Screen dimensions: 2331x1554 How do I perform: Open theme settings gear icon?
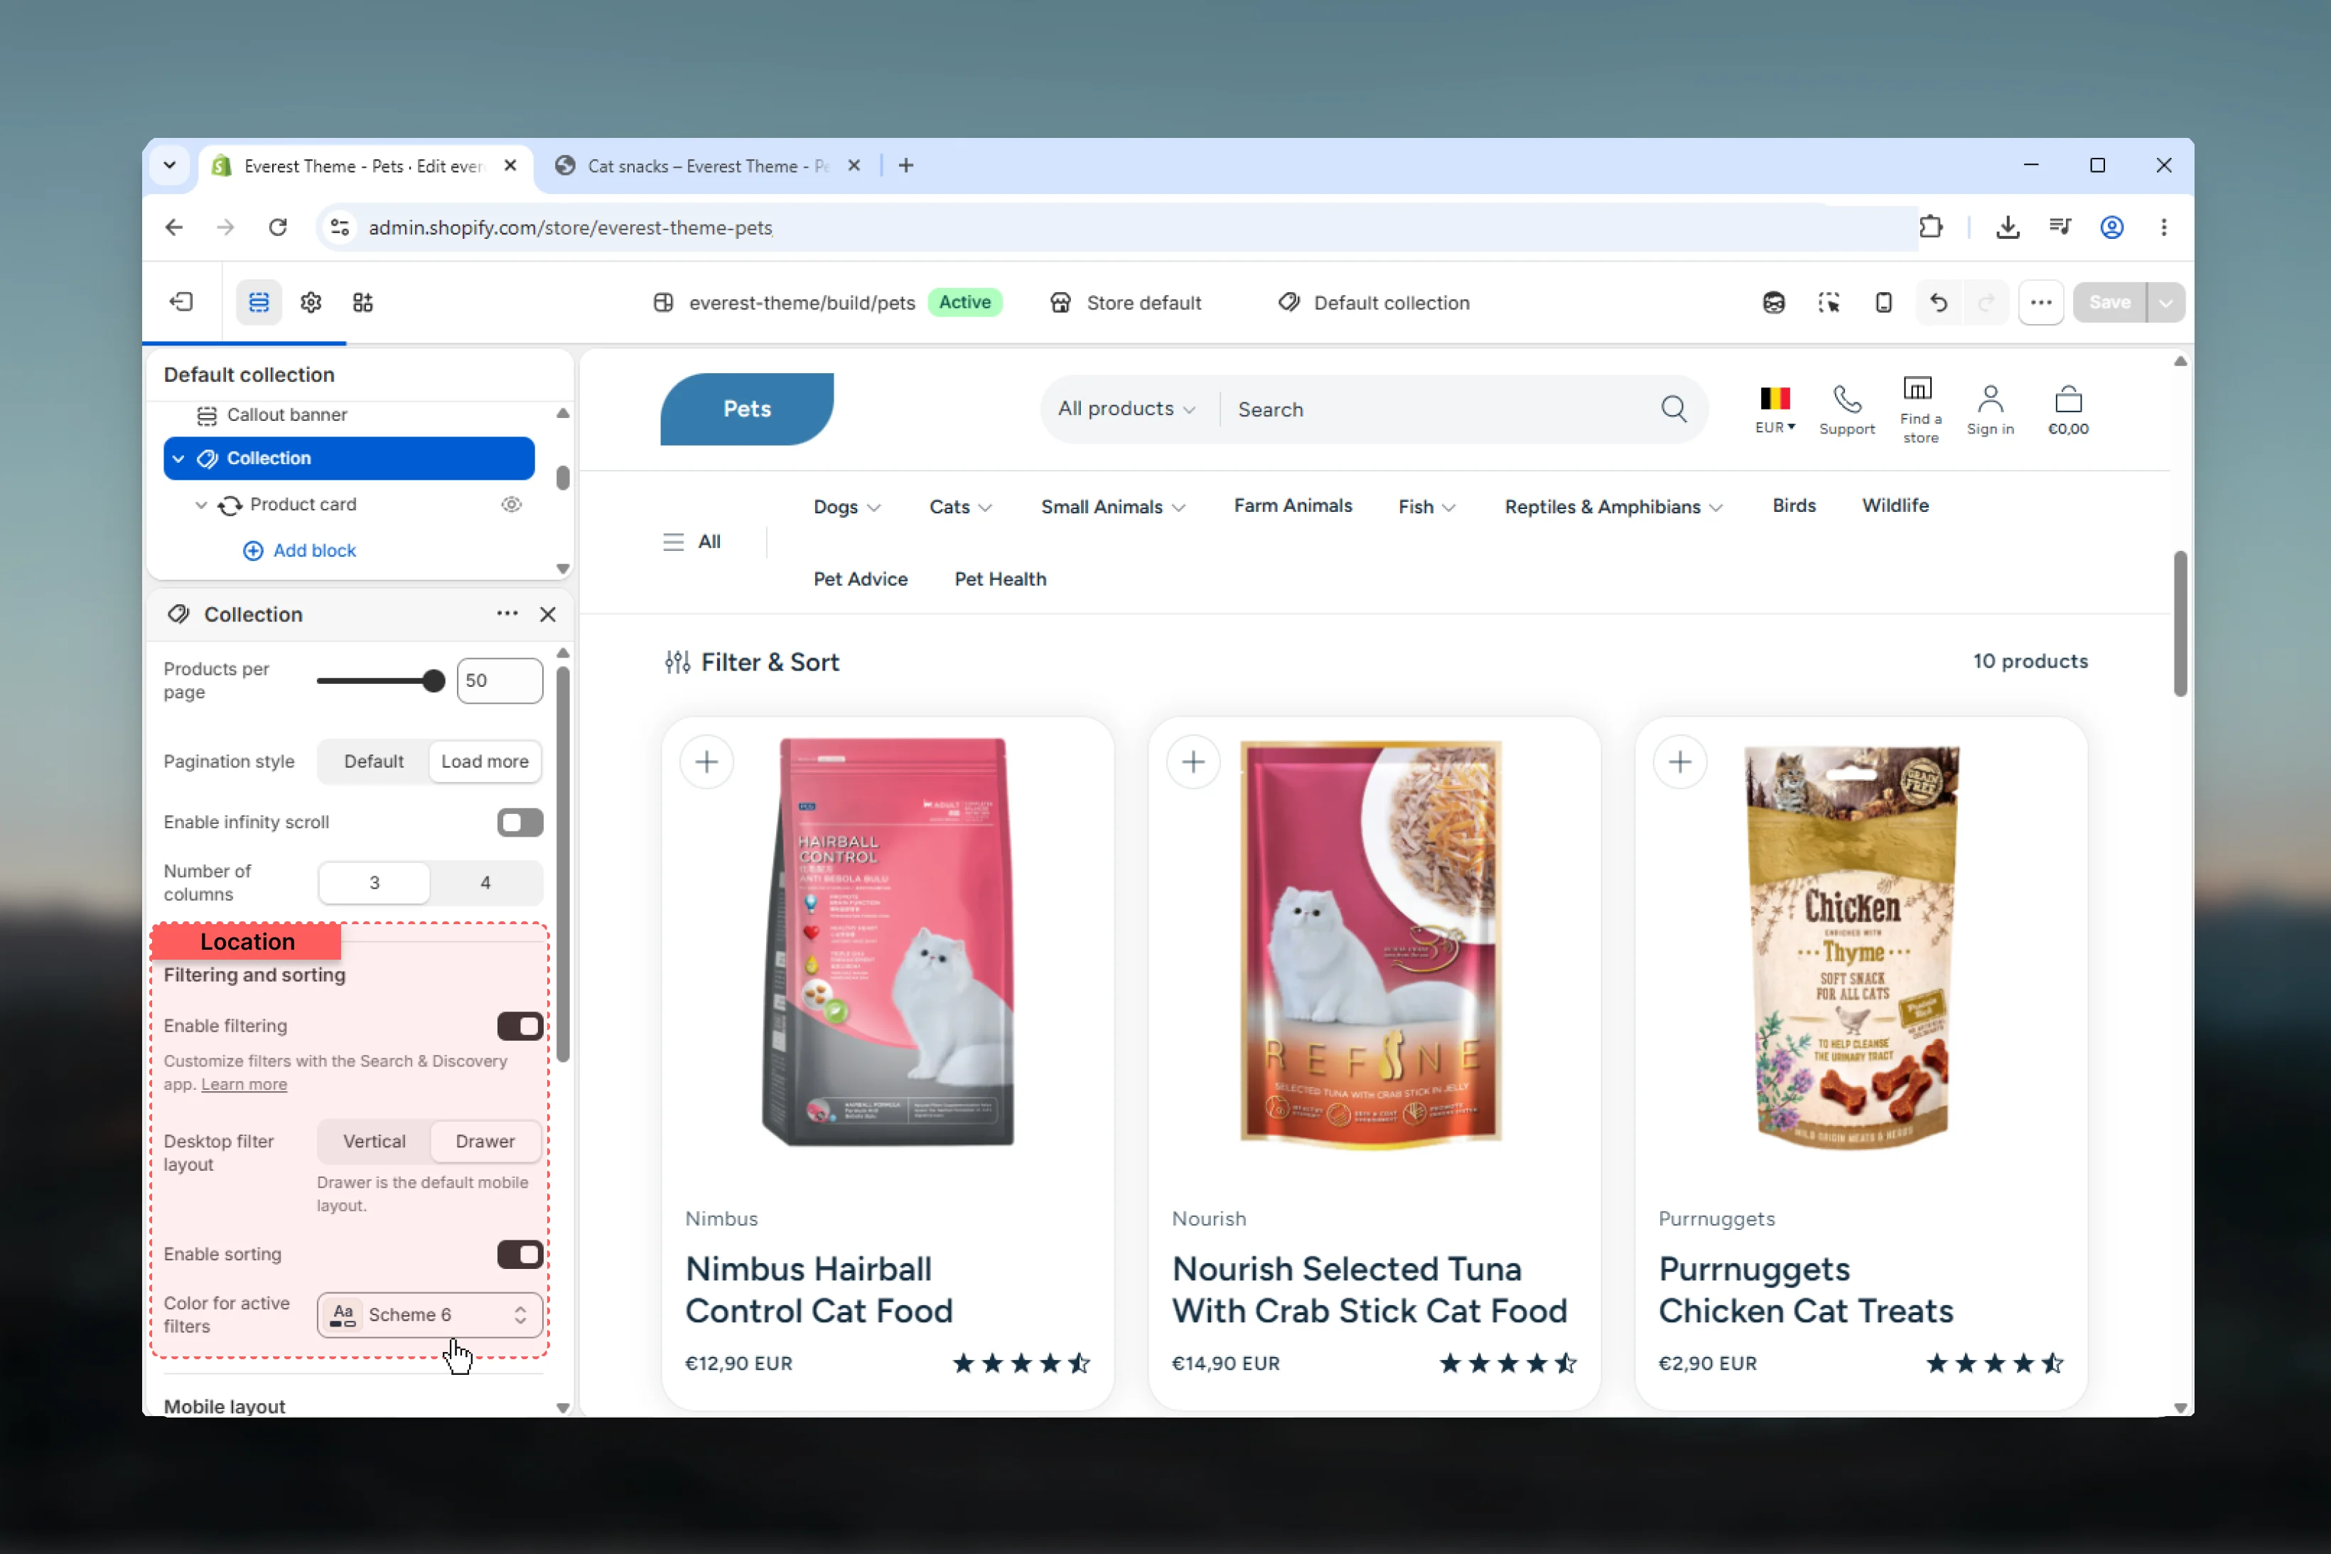pyautogui.click(x=311, y=302)
